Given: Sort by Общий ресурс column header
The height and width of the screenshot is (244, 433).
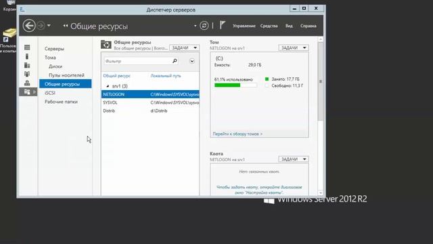Looking at the screenshot, I should pos(116,76).
